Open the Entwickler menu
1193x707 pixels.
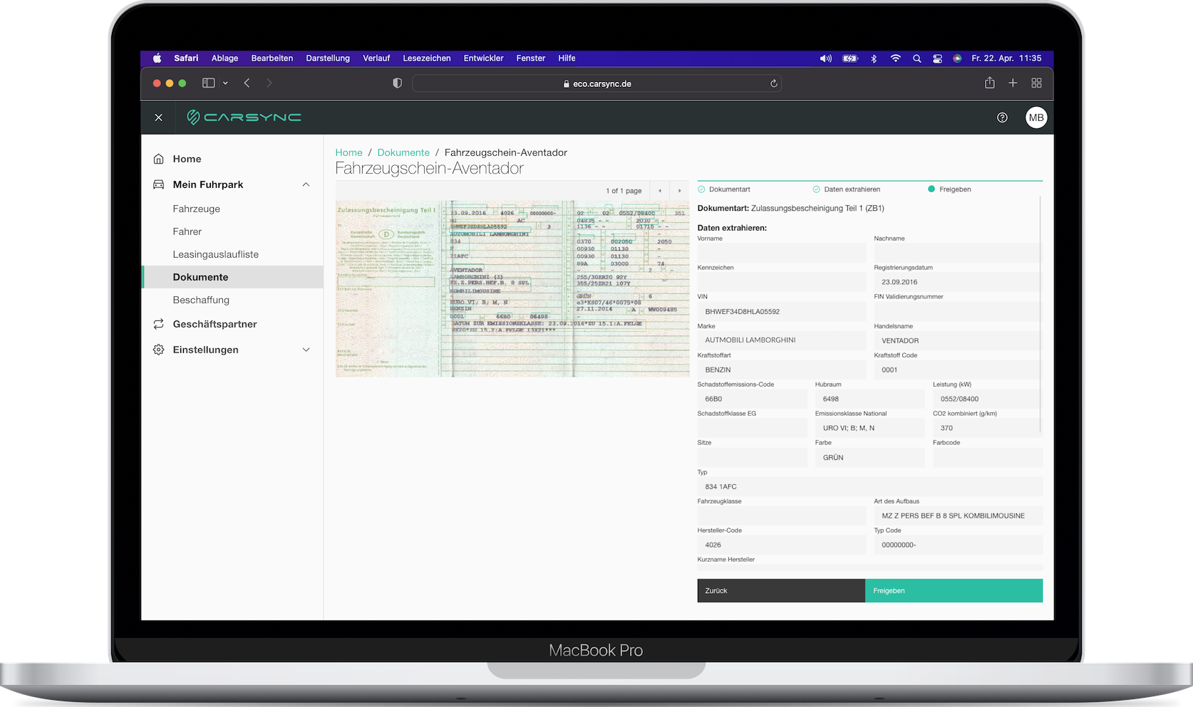pyautogui.click(x=483, y=58)
